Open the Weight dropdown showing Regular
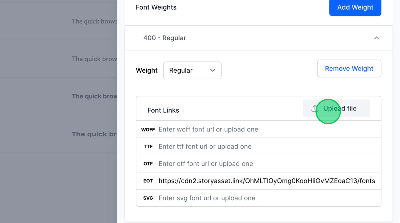This screenshot has width=400, height=223. pos(192,70)
